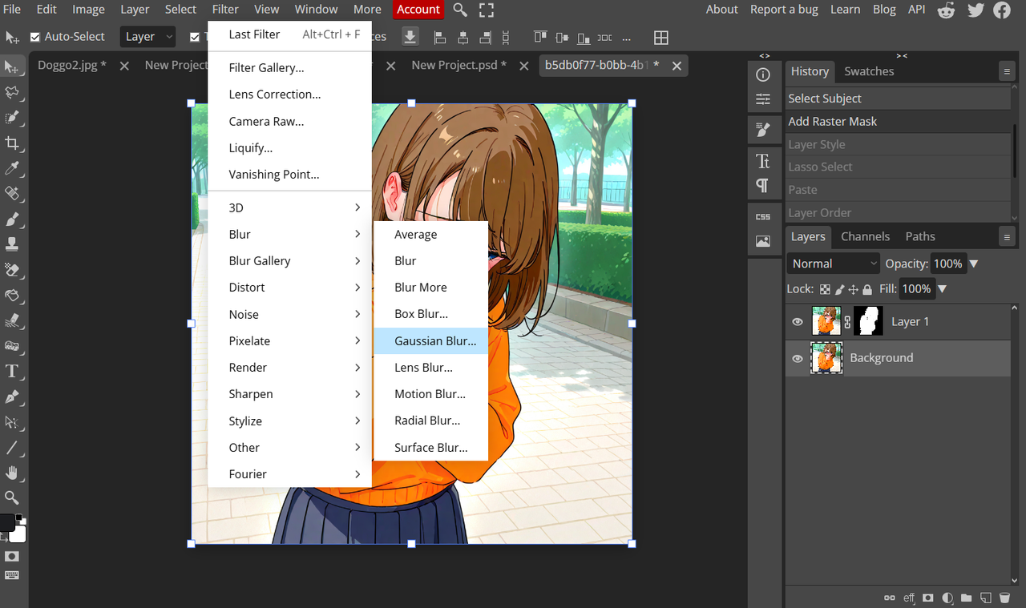Activate the Hand tool
The width and height of the screenshot is (1026, 608).
[12, 473]
